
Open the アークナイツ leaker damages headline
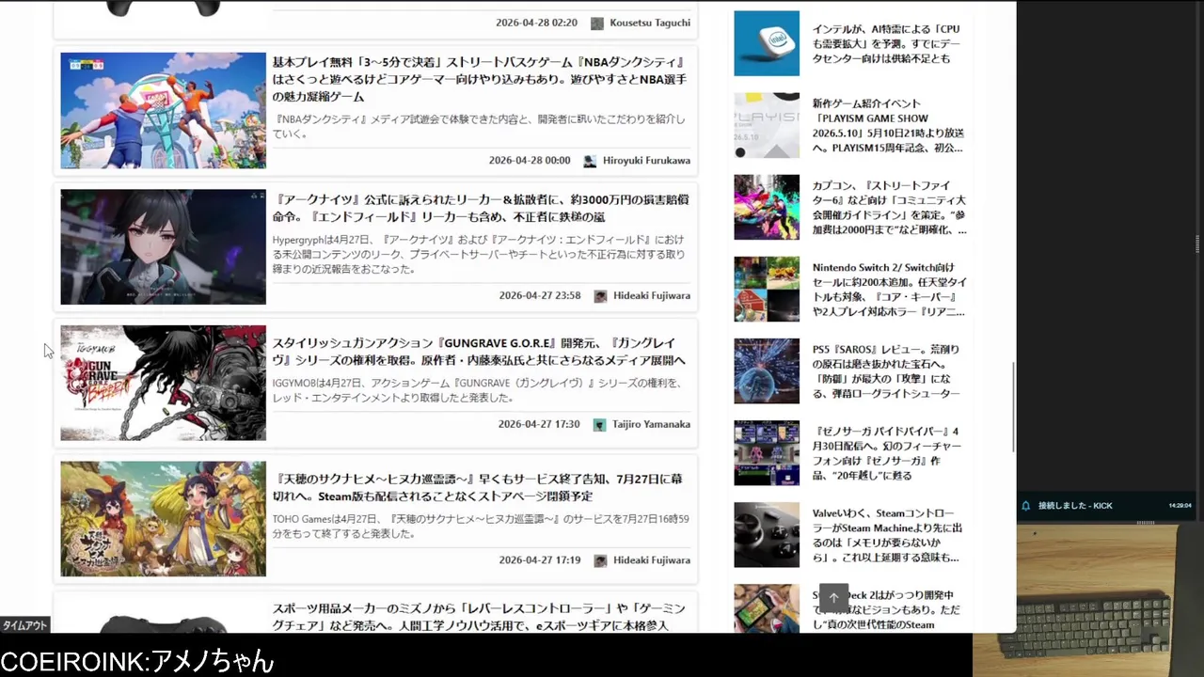480,208
